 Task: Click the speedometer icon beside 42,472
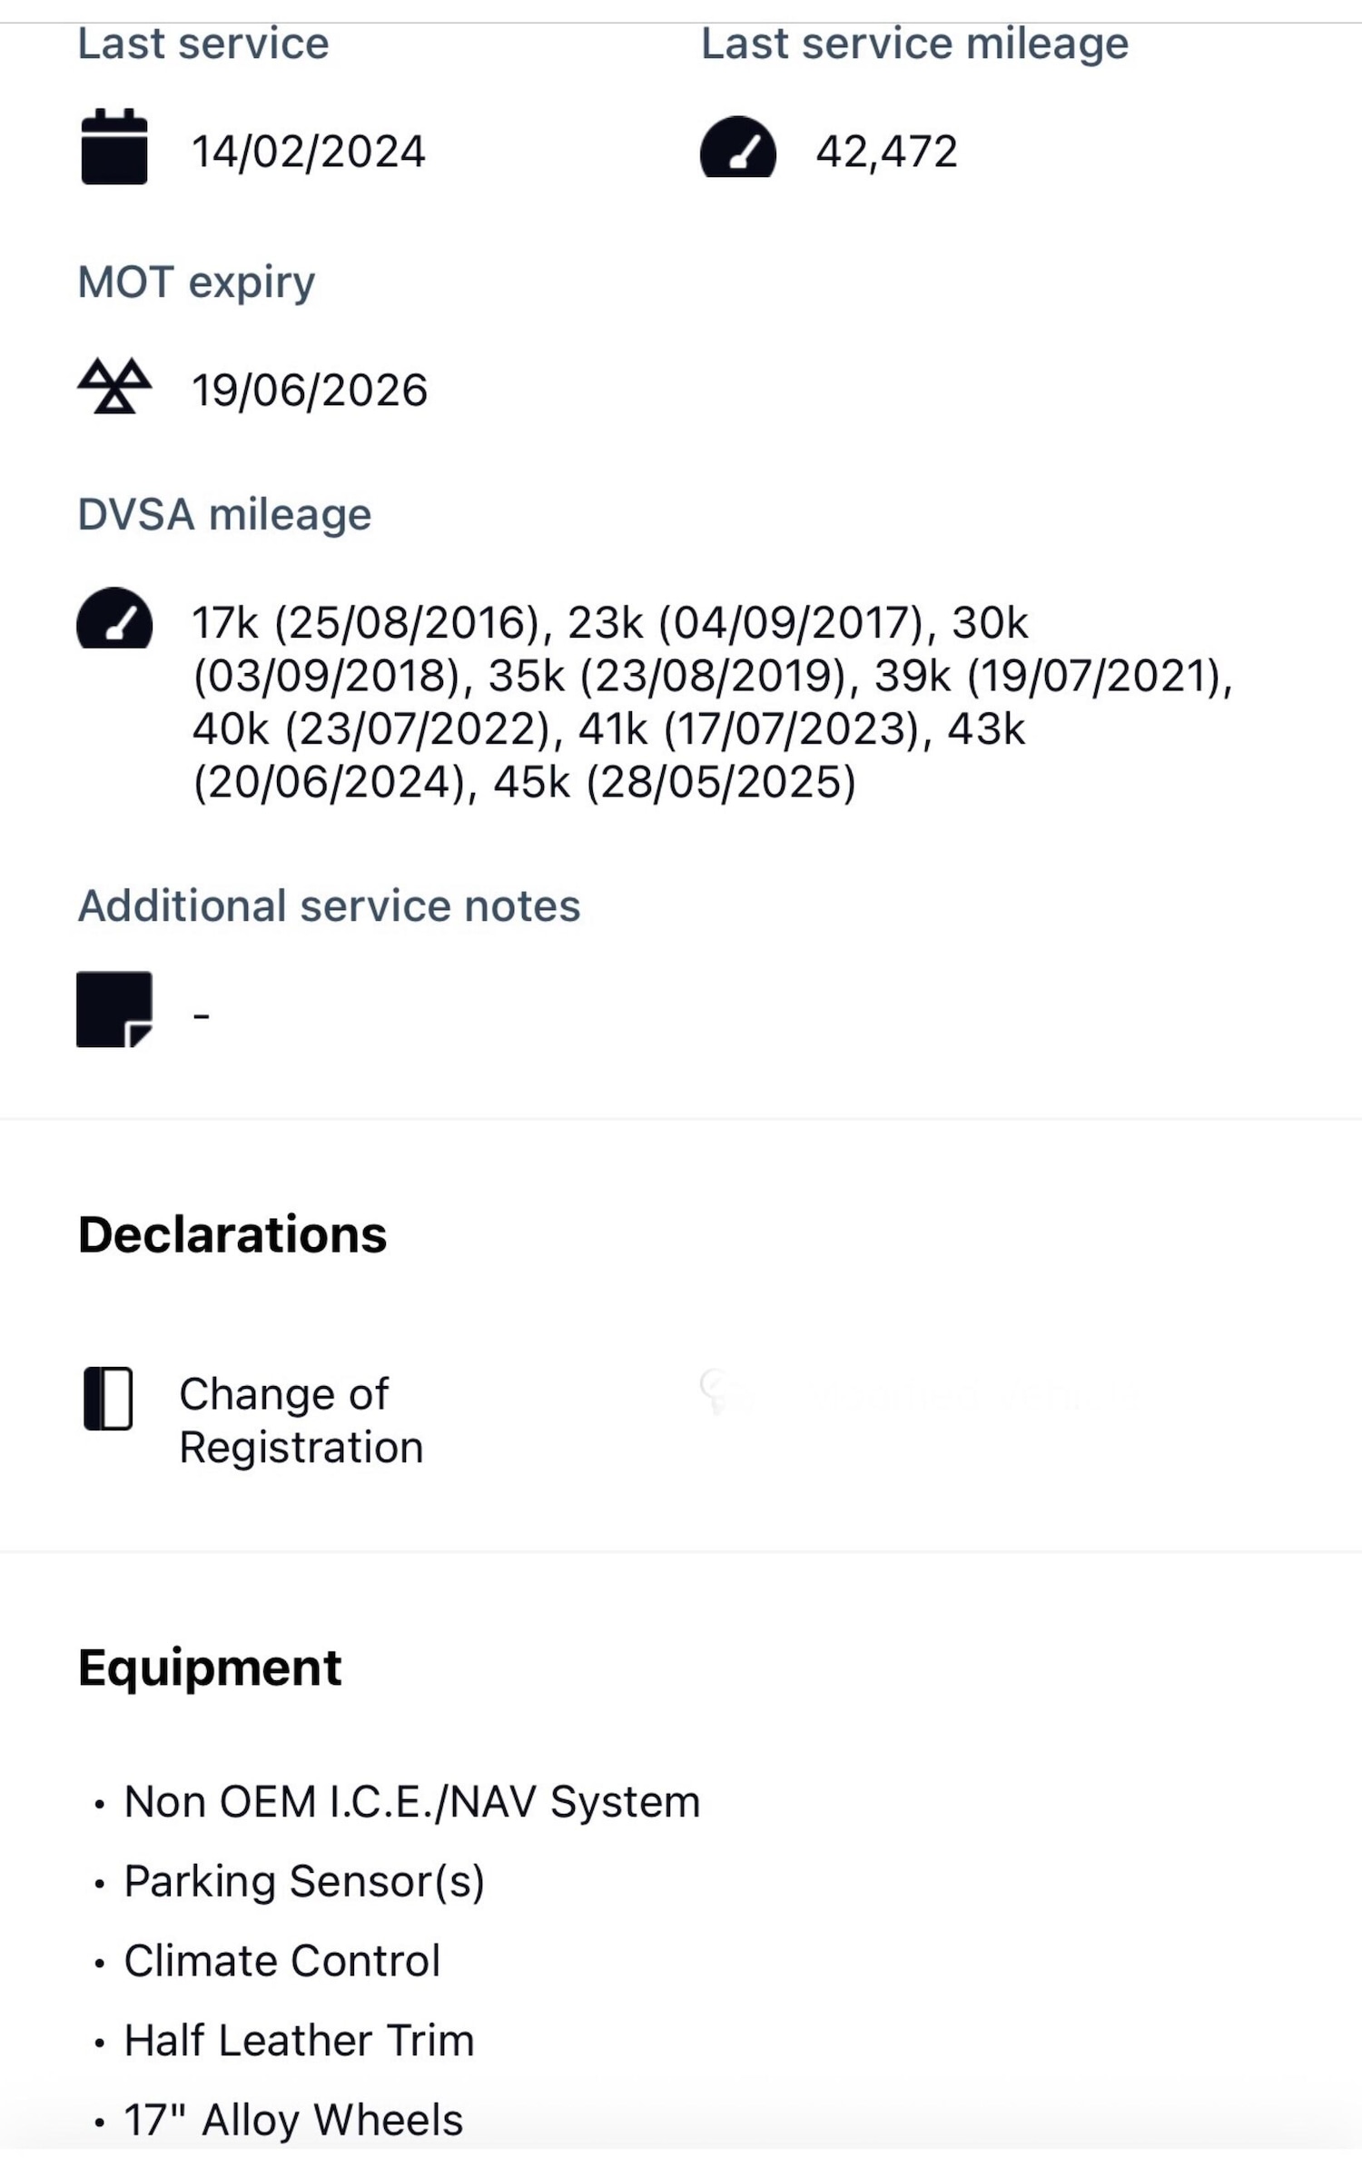737,148
